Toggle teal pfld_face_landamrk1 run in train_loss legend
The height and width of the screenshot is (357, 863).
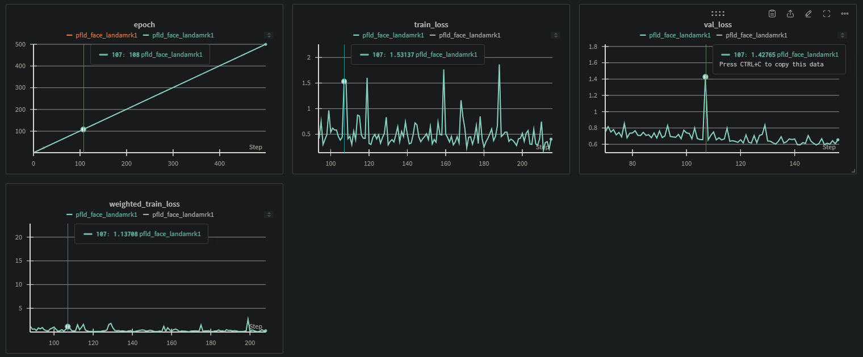(388, 35)
